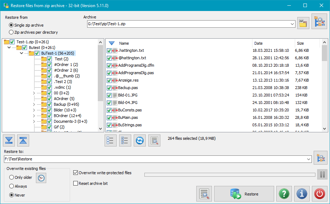Expand the Documents-3 (0+3) folder
Image resolution: width=330 pixels, height=204 pixels.
click(x=34, y=121)
